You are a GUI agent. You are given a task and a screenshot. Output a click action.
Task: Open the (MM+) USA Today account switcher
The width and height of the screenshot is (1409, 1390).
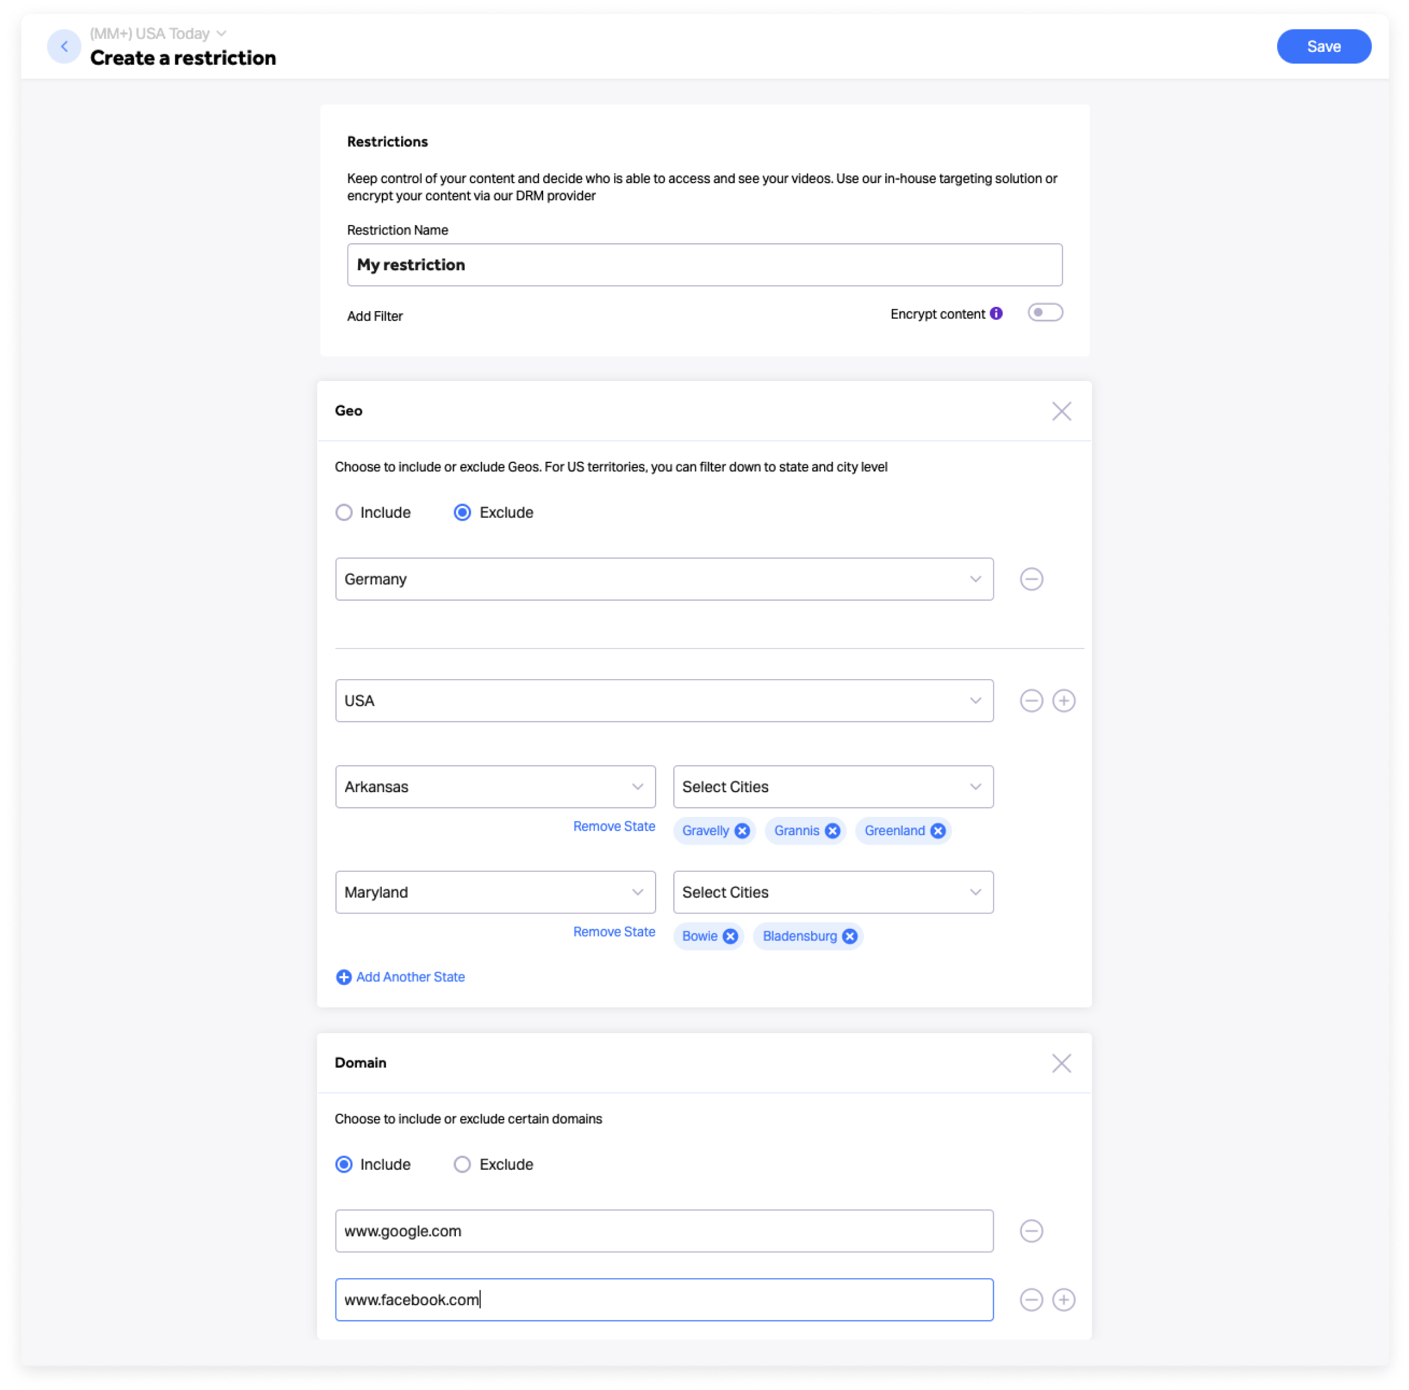[157, 34]
